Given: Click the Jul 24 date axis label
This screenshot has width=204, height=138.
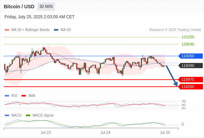Looking at the screenshot, I should (x=105, y=133).
